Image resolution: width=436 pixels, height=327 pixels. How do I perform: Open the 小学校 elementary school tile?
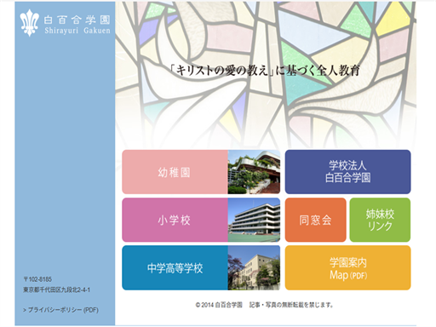pos(201,220)
